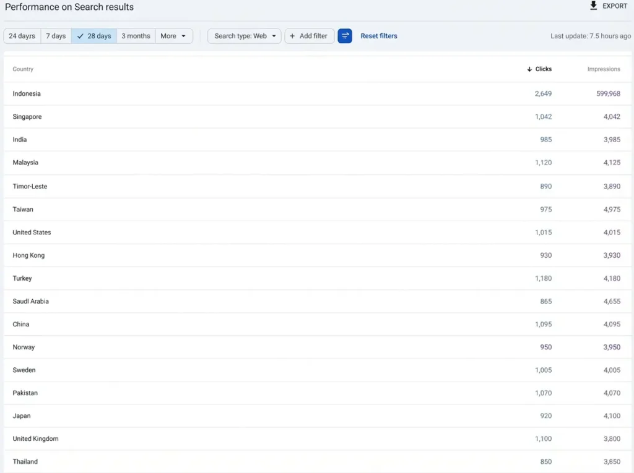The width and height of the screenshot is (634, 473).
Task: Click Indonesia's impressions value 599,968
Action: (x=608, y=94)
